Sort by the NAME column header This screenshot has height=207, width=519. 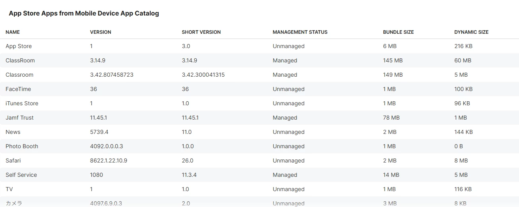pyautogui.click(x=13, y=32)
